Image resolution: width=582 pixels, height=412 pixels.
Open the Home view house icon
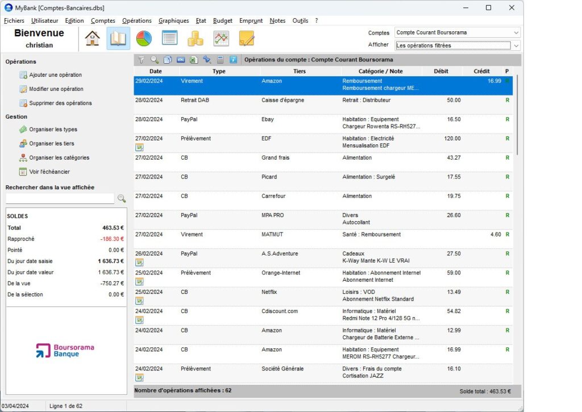(92, 38)
